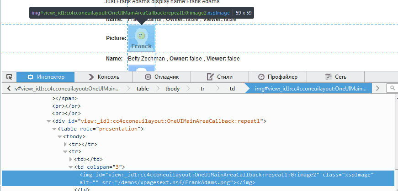Select the tbody breadcrumb

172,89
